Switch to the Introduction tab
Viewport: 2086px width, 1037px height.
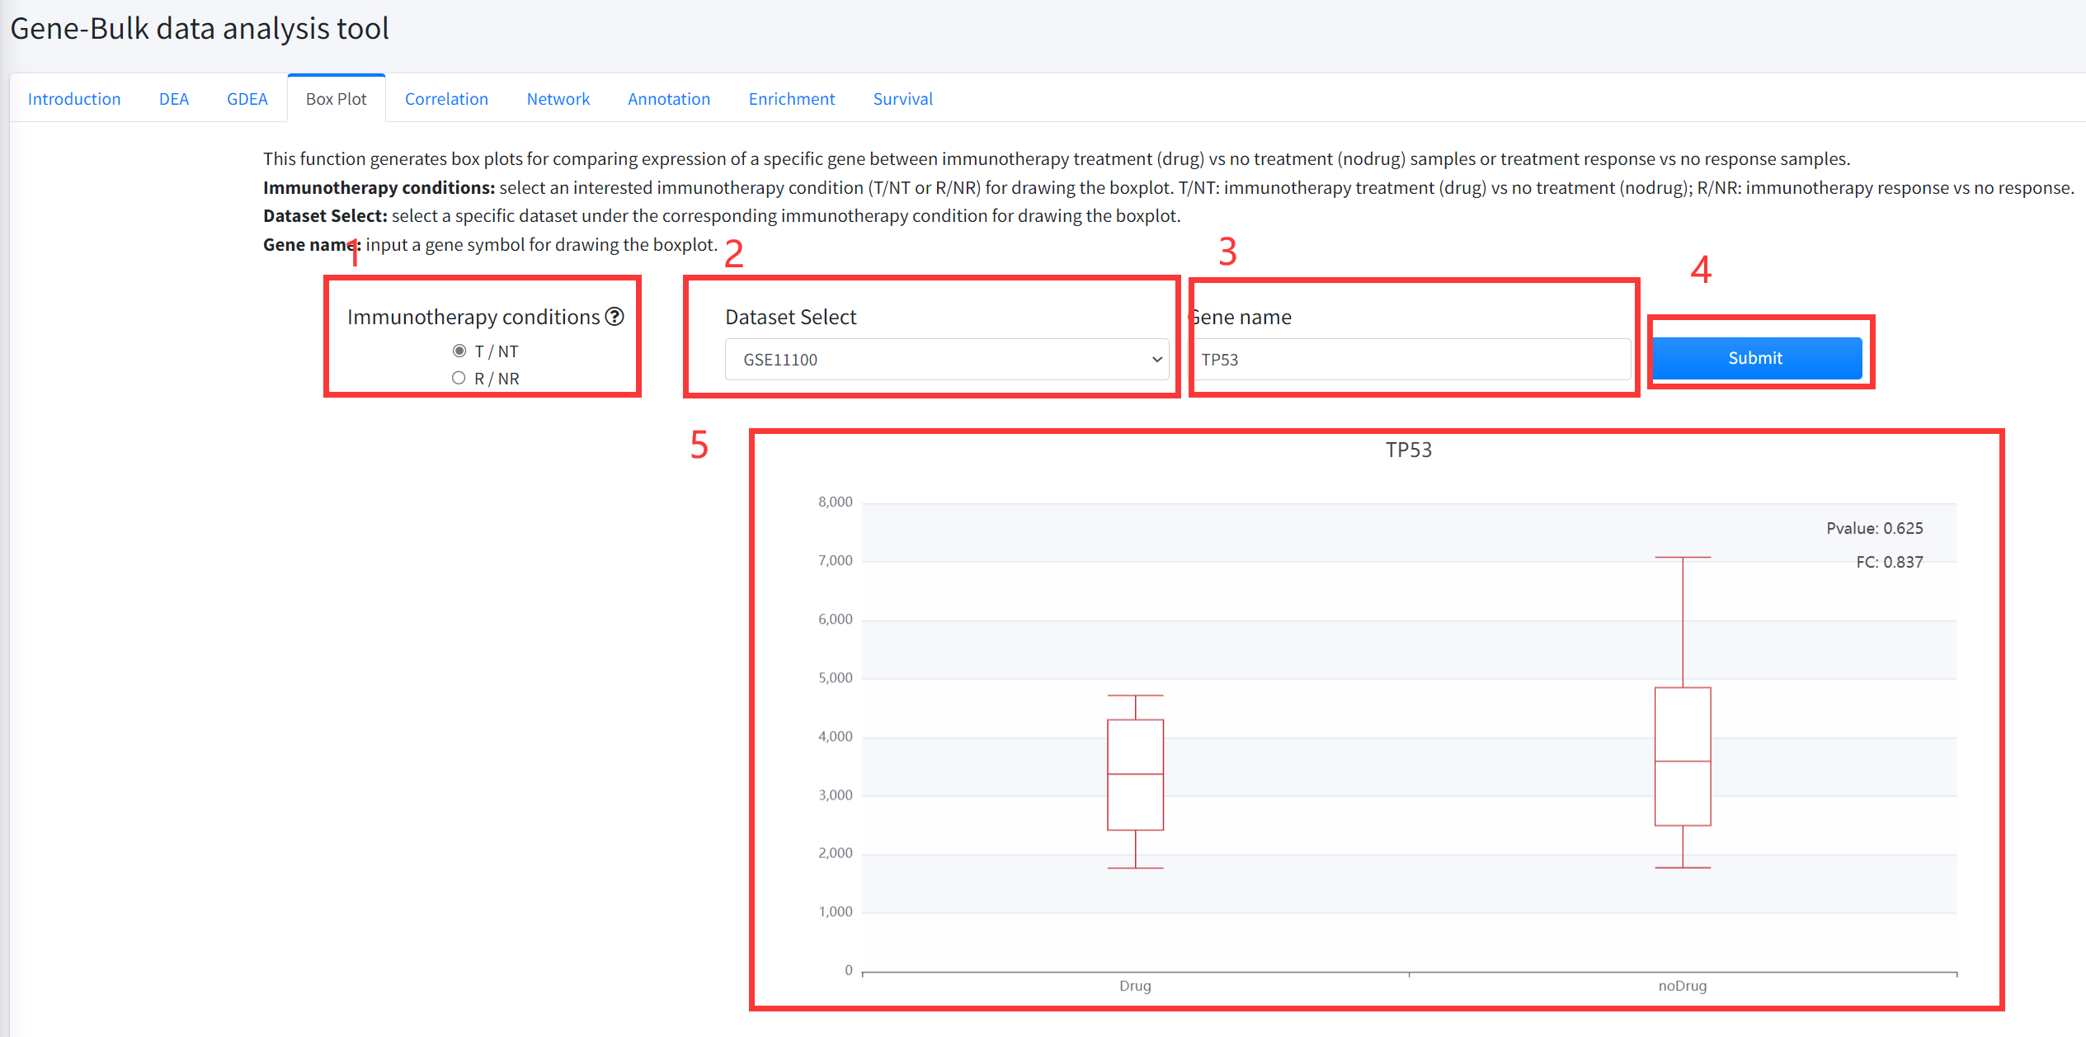click(74, 99)
